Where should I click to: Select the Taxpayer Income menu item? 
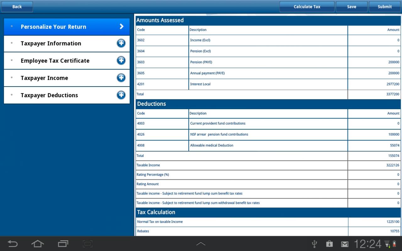[x=67, y=78]
